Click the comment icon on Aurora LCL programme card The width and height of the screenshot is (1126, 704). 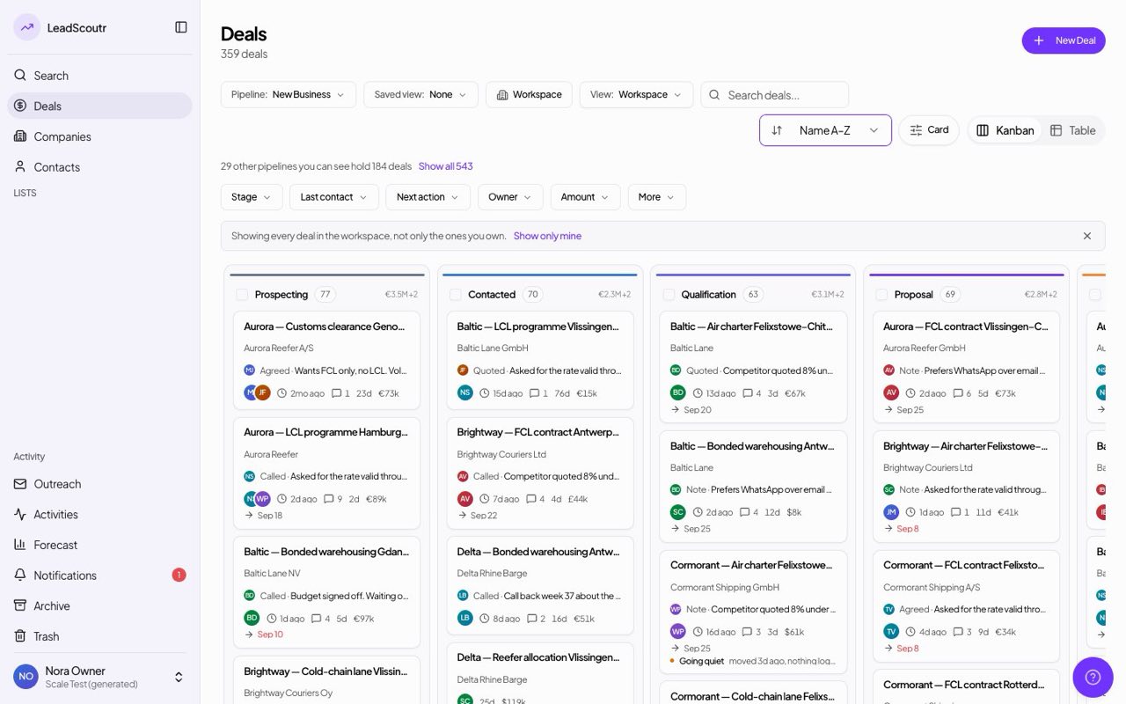pos(330,499)
